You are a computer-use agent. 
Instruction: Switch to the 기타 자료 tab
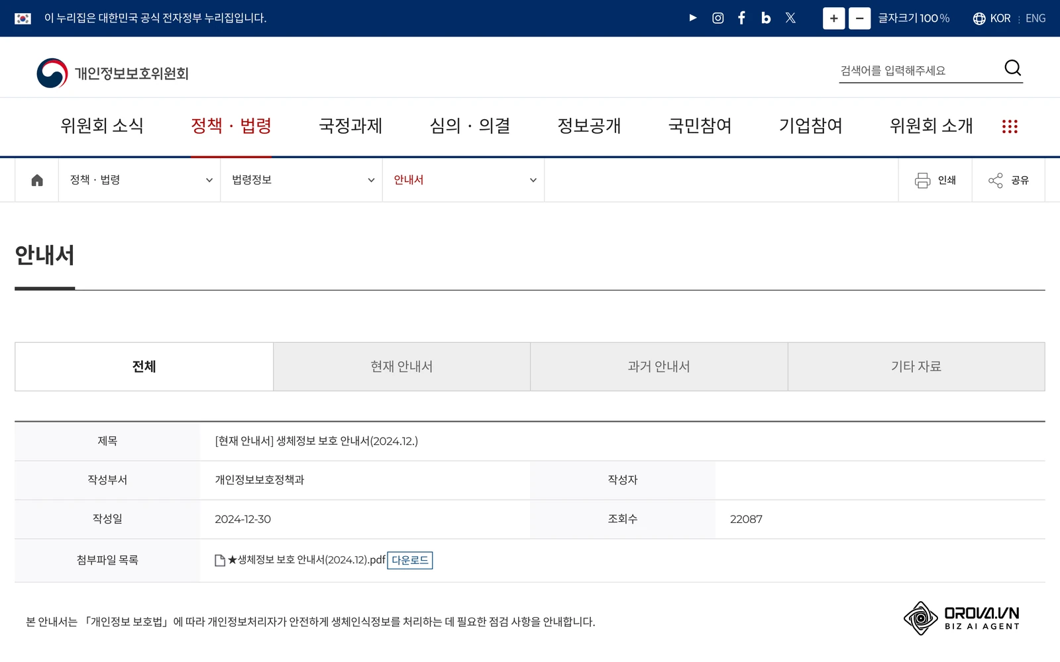click(x=916, y=367)
